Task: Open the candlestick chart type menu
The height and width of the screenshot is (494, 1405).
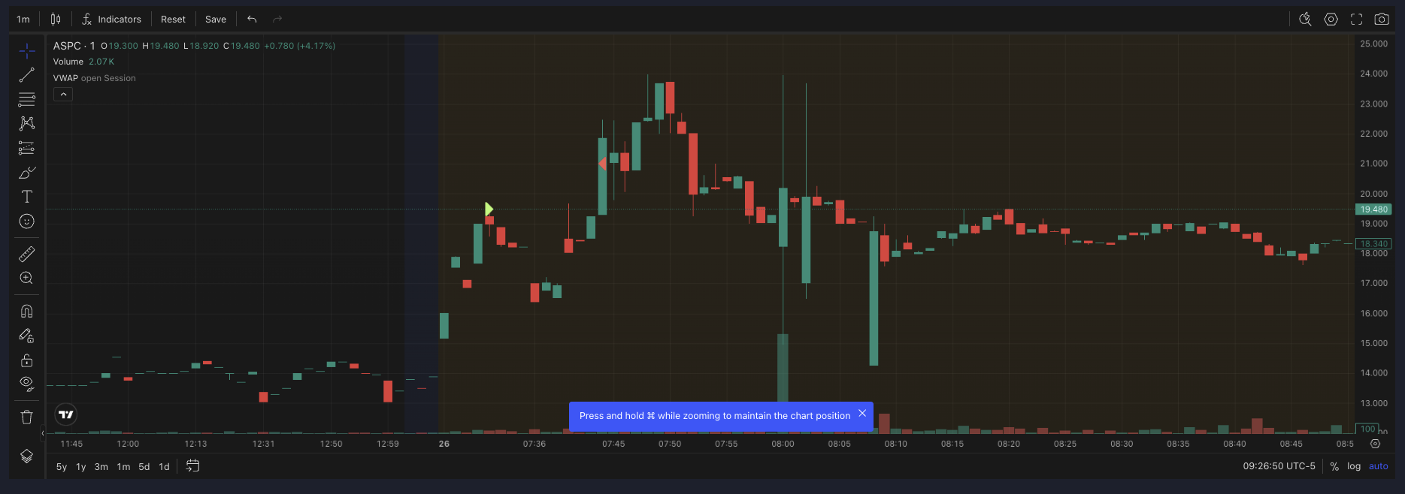Action: coord(56,20)
